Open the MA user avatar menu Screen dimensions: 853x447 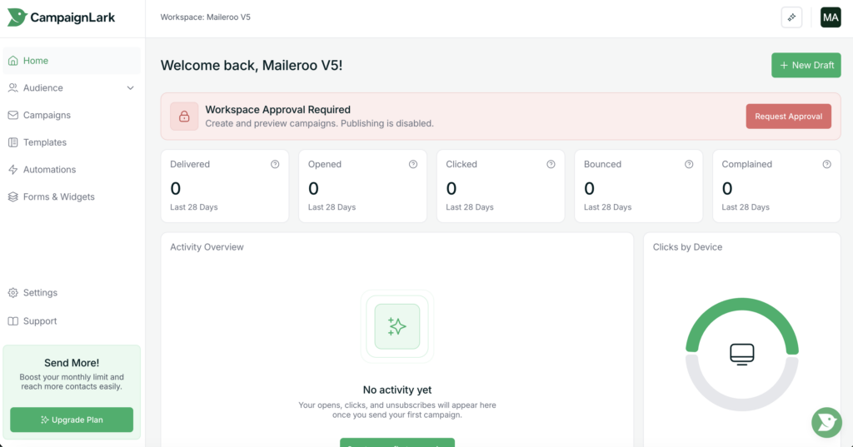pyautogui.click(x=830, y=17)
